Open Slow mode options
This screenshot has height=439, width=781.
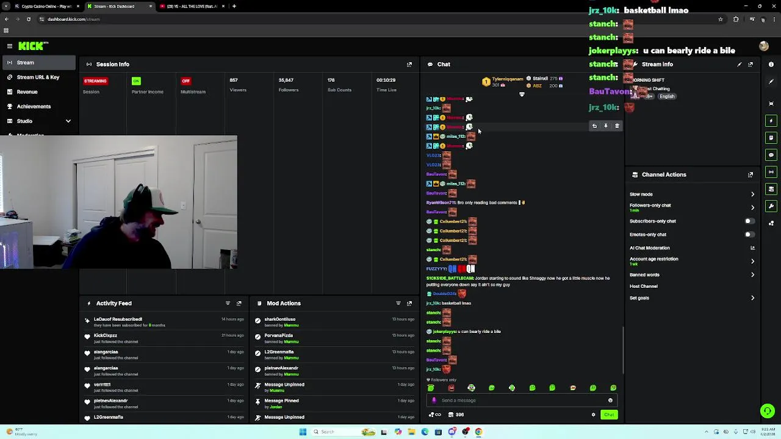tap(692, 195)
